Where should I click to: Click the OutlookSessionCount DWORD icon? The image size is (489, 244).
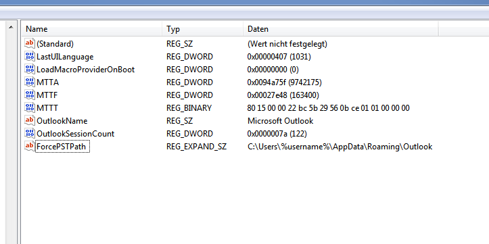click(30, 133)
